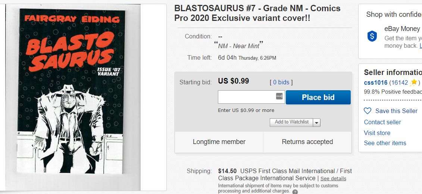This screenshot has height=194, width=422.
Task: Click the See other items link
Action: 385,143
